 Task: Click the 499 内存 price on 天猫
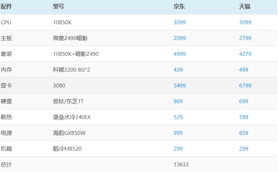(243, 70)
